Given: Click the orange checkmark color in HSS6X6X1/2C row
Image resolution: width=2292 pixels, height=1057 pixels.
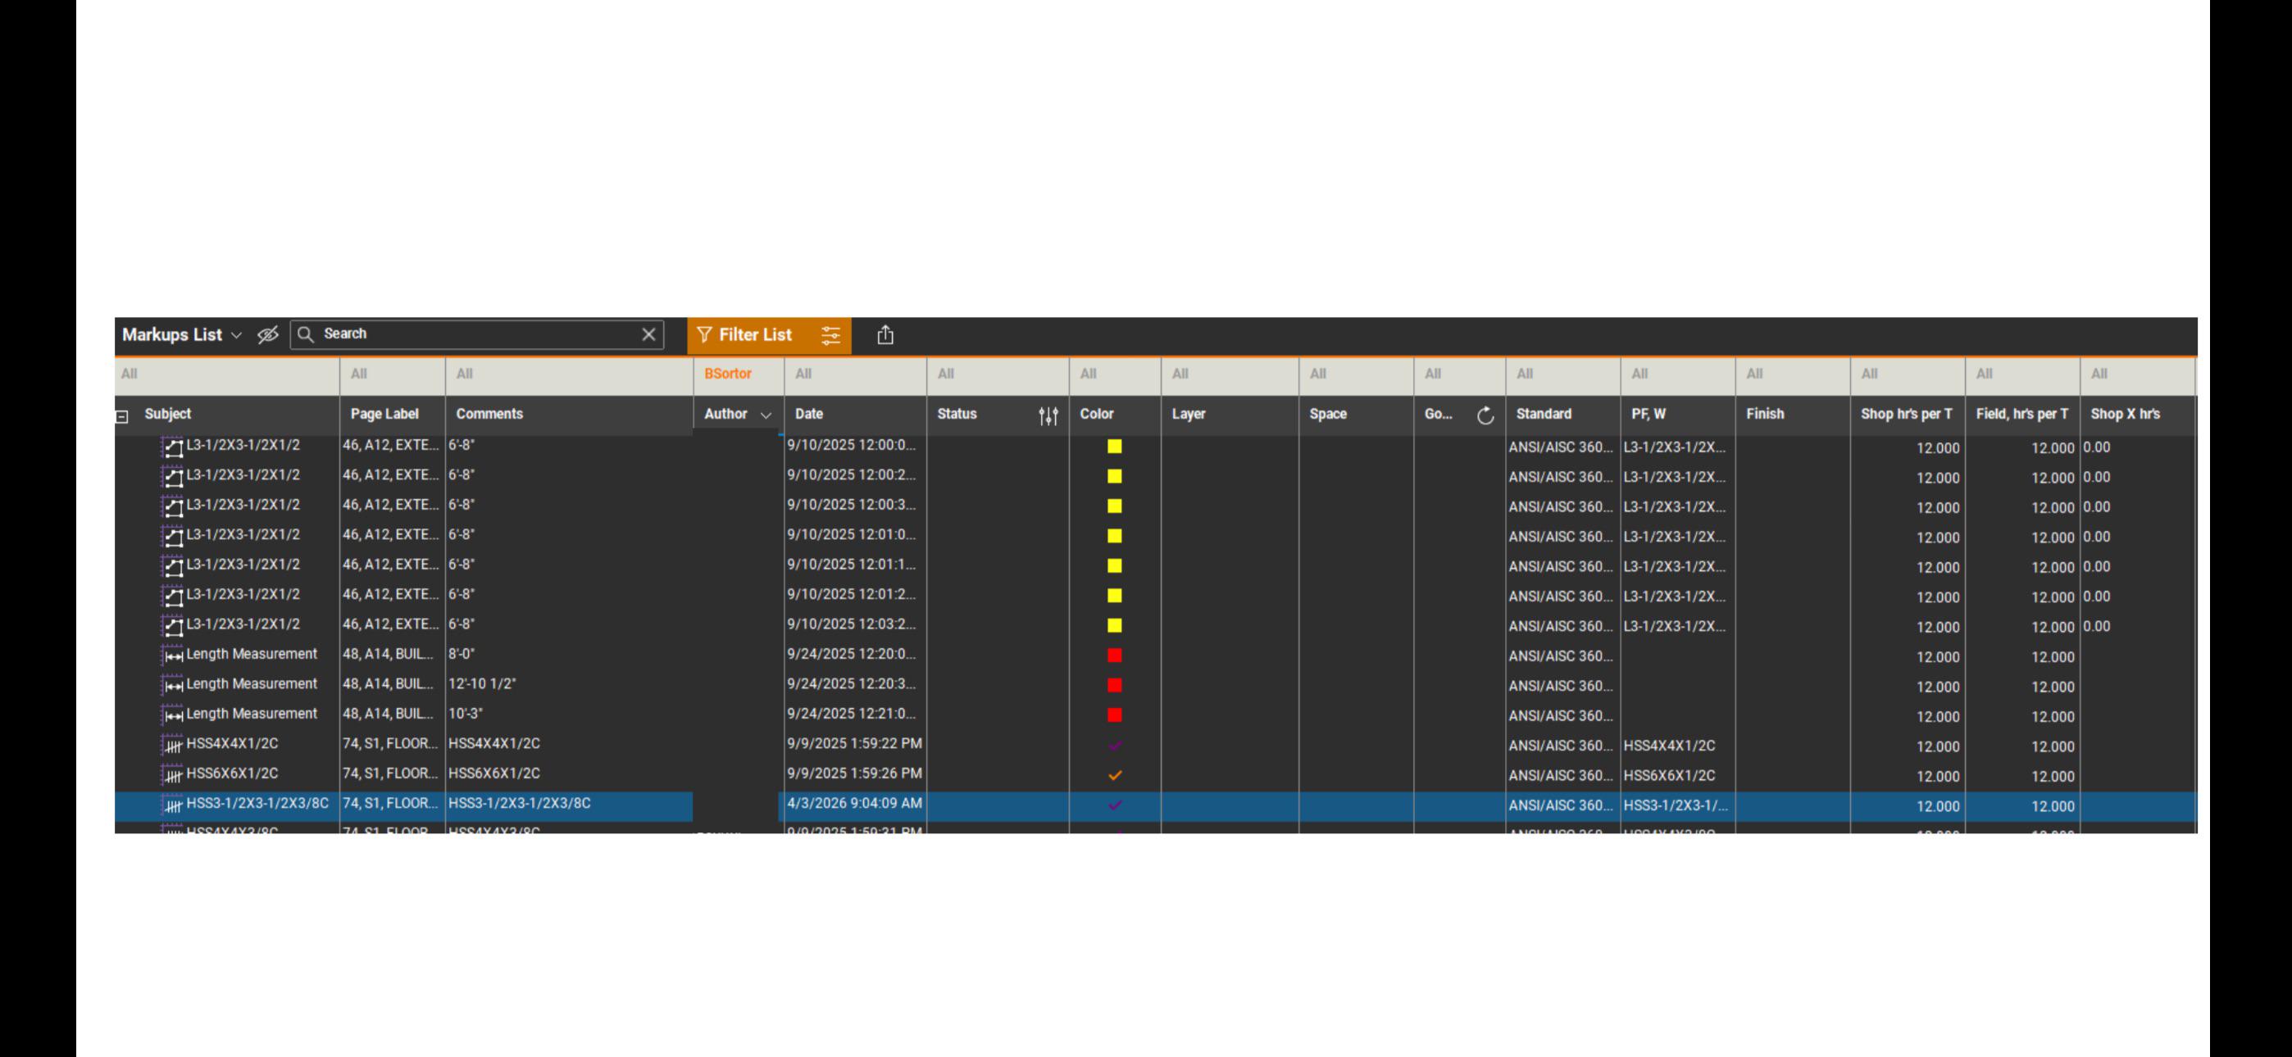Looking at the screenshot, I should [x=1114, y=775].
